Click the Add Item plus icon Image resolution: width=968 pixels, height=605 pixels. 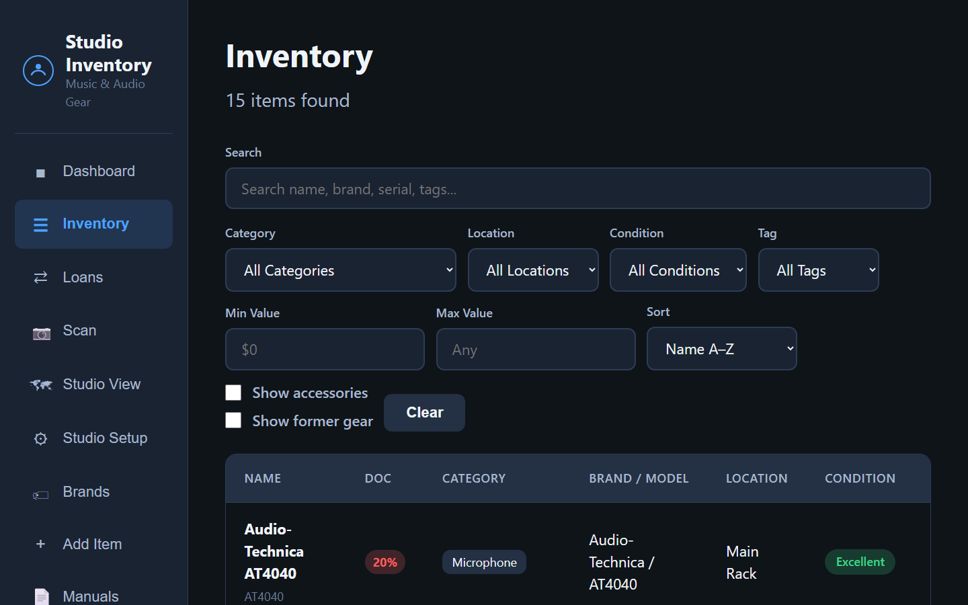(x=40, y=544)
